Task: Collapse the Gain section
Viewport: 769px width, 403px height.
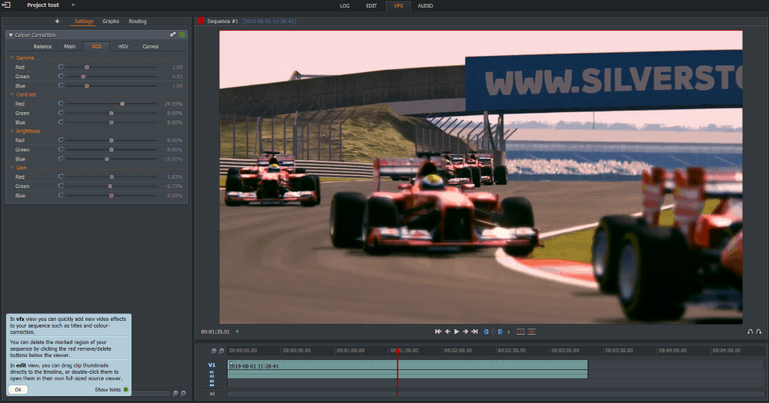Action: 12,168
